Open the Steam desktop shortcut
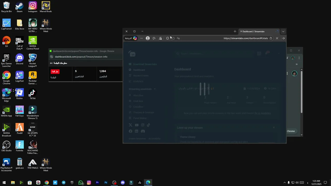The width and height of the screenshot is (331, 186). pos(19,7)
